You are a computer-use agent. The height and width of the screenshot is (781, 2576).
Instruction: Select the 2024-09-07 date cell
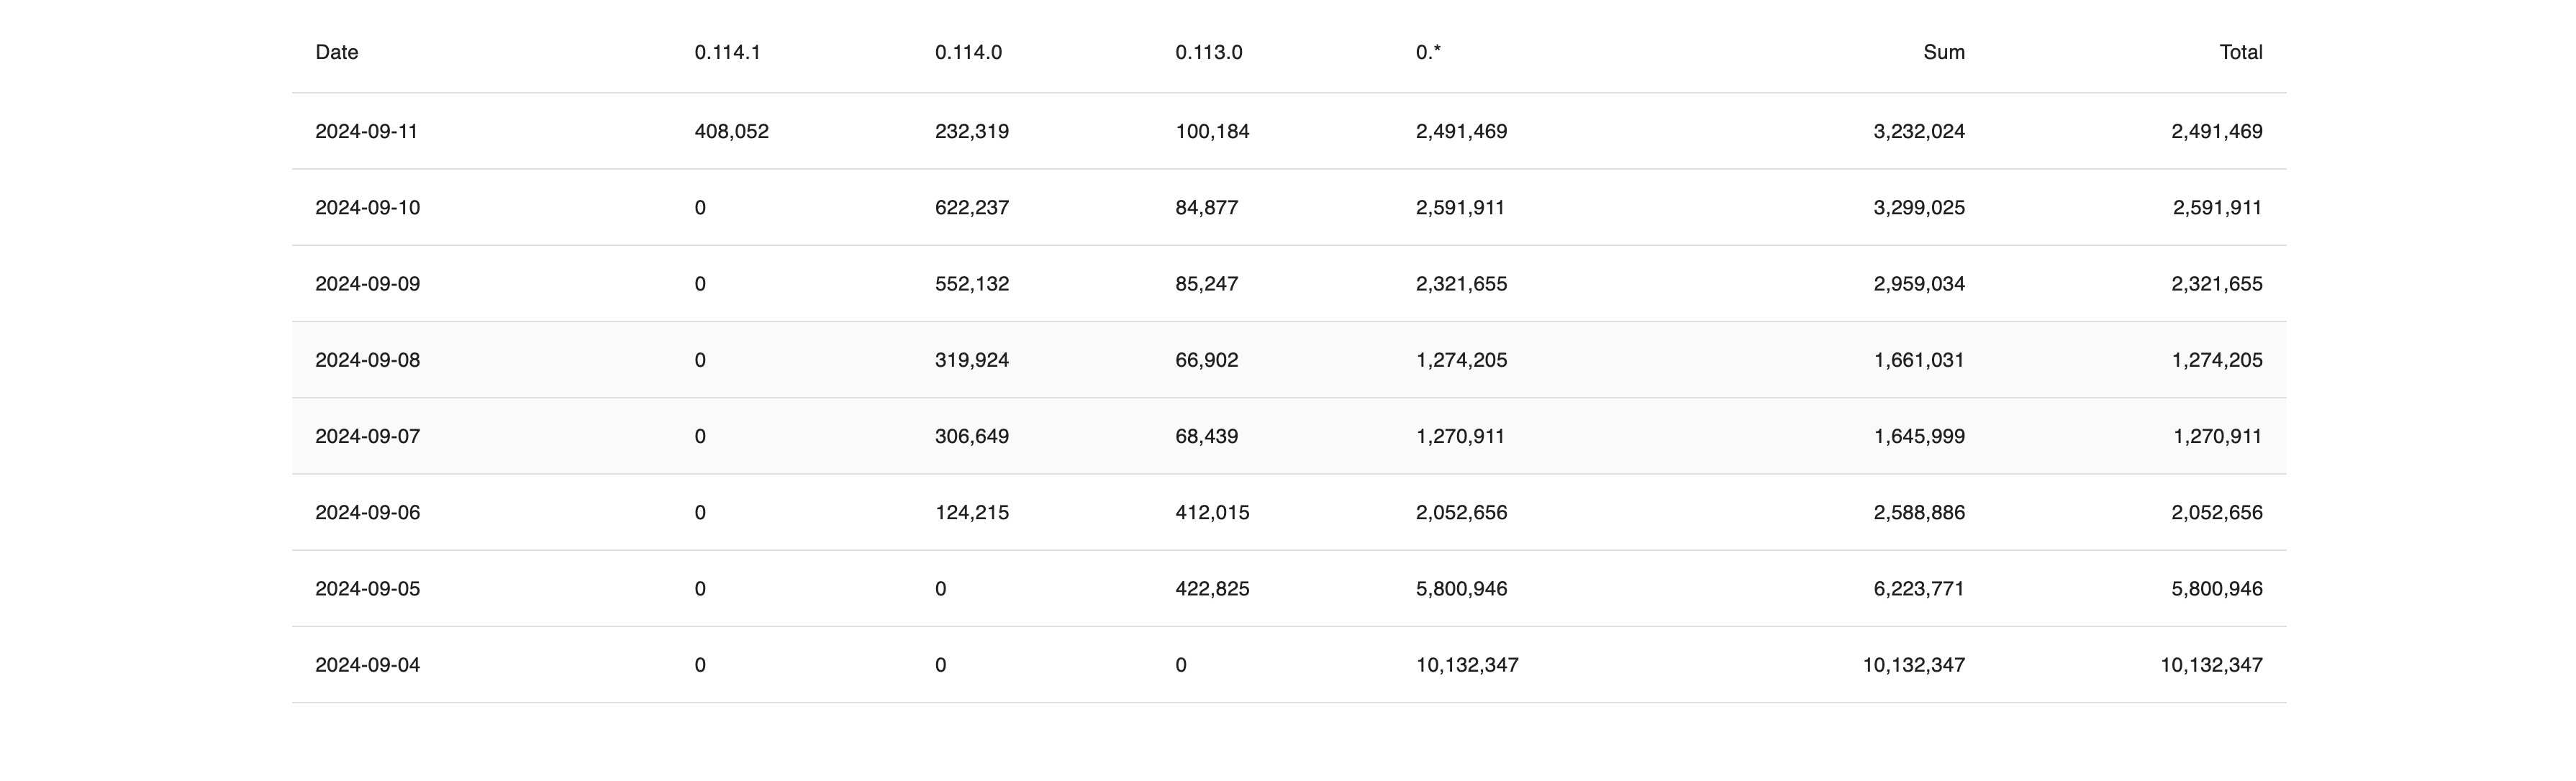tap(367, 436)
